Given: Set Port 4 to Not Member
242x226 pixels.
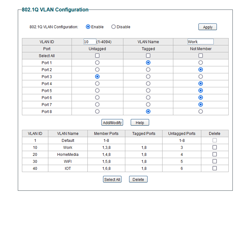Looking at the screenshot, I should 201,83.
